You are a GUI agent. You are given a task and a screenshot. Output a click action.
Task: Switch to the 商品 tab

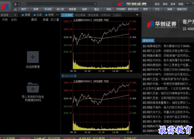click(x=109, y=9)
